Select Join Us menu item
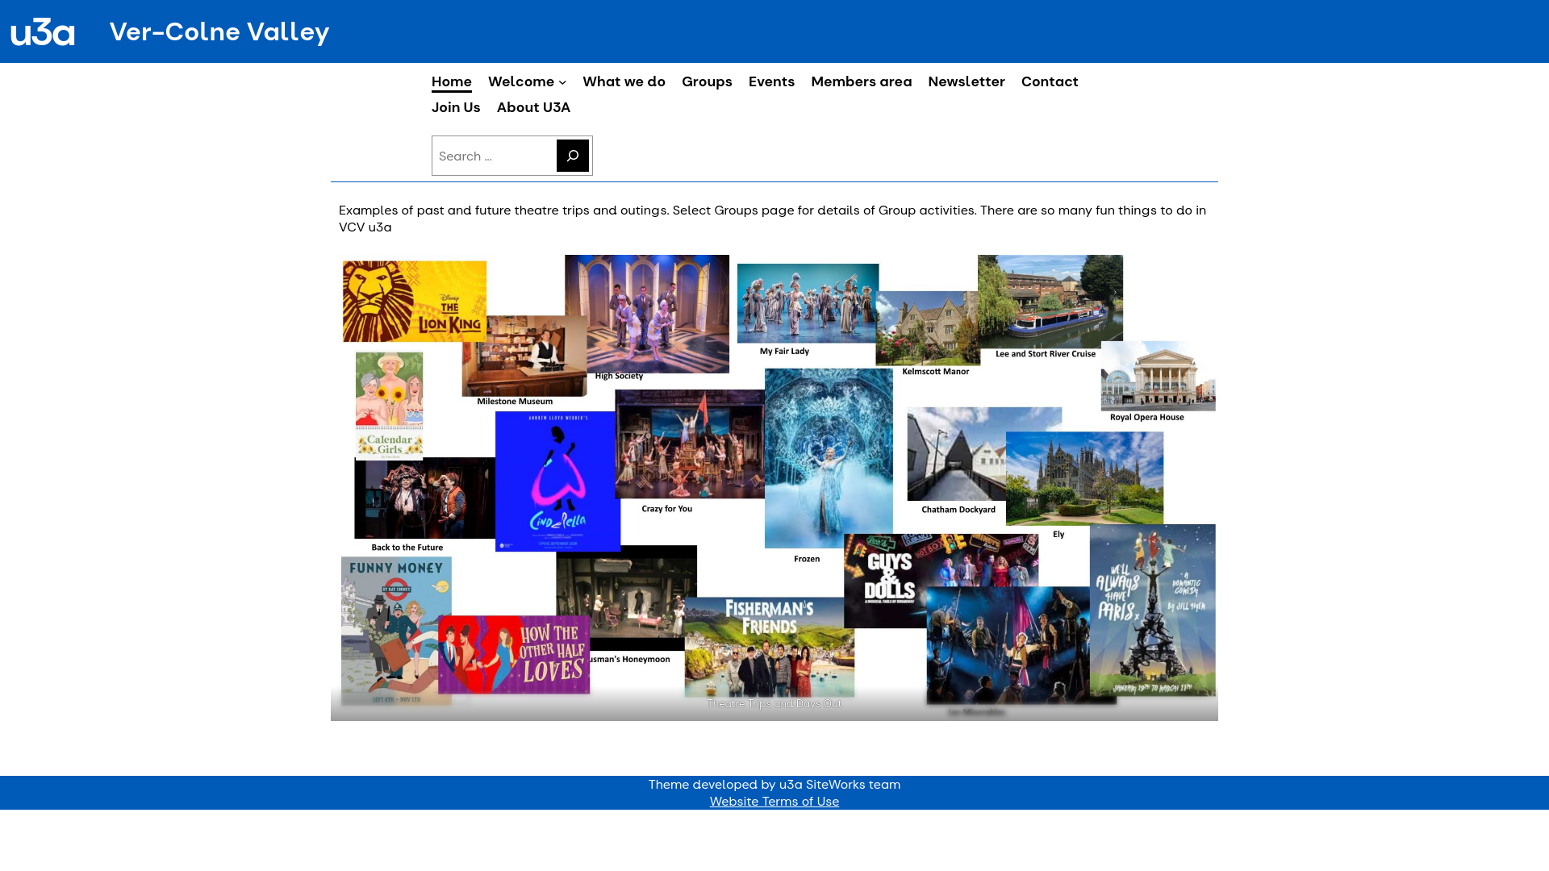Image resolution: width=1549 pixels, height=871 pixels. pyautogui.click(x=456, y=107)
